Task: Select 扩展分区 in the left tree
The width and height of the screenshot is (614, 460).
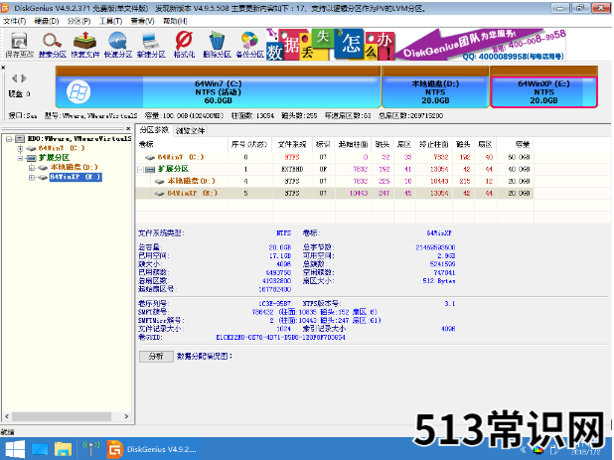Action: pos(54,158)
